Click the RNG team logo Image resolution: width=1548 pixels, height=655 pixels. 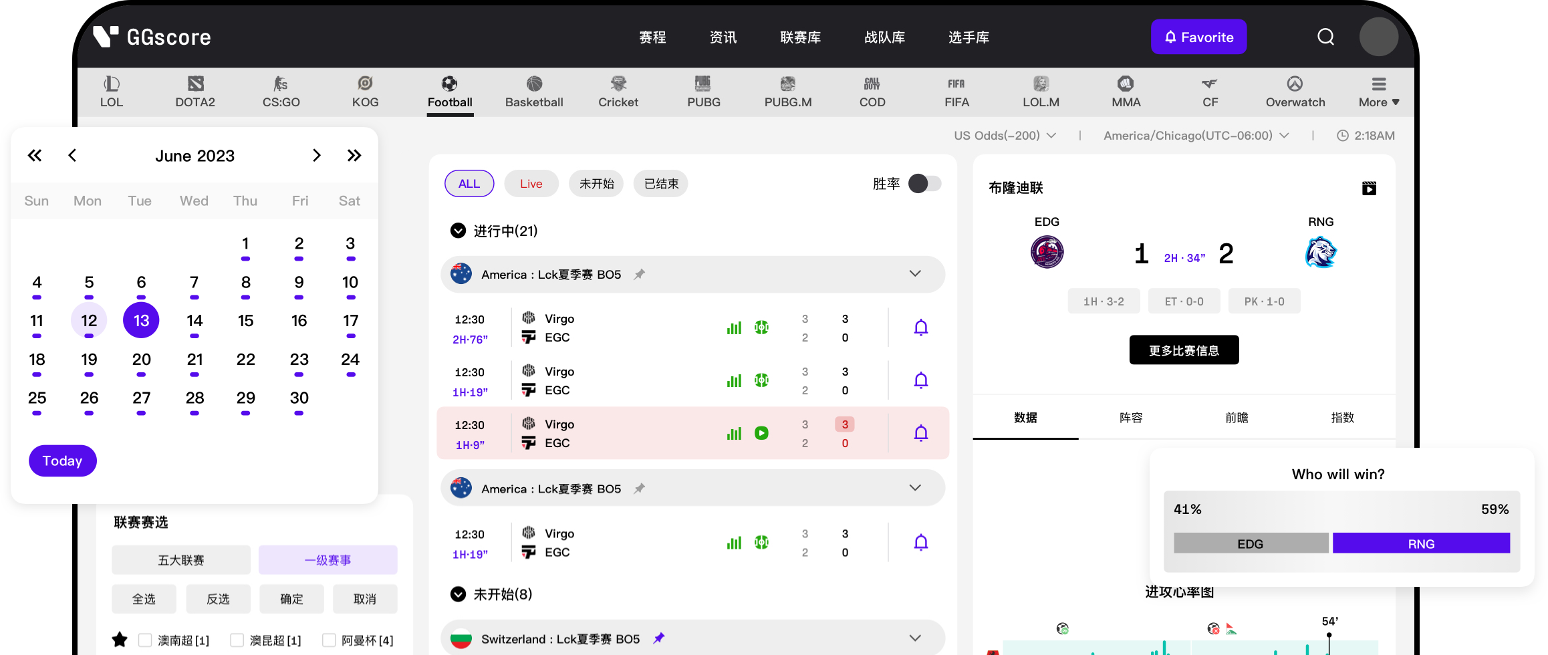(1320, 252)
